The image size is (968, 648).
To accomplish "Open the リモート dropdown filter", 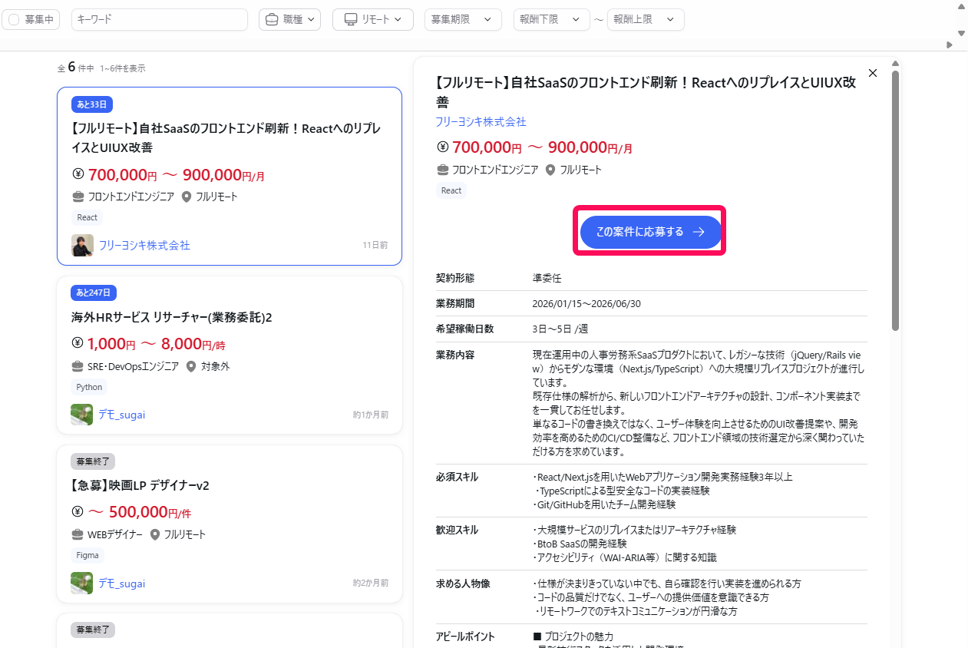I will point(373,20).
